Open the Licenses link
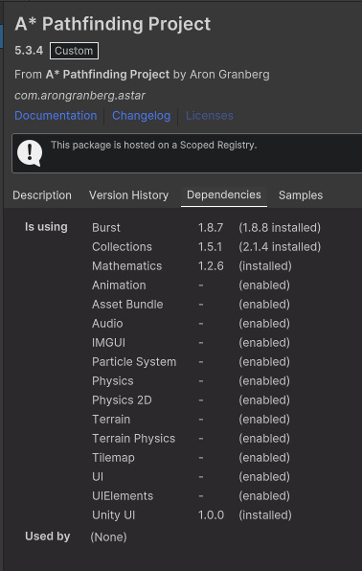Viewport: 362px width, 571px height. click(210, 115)
